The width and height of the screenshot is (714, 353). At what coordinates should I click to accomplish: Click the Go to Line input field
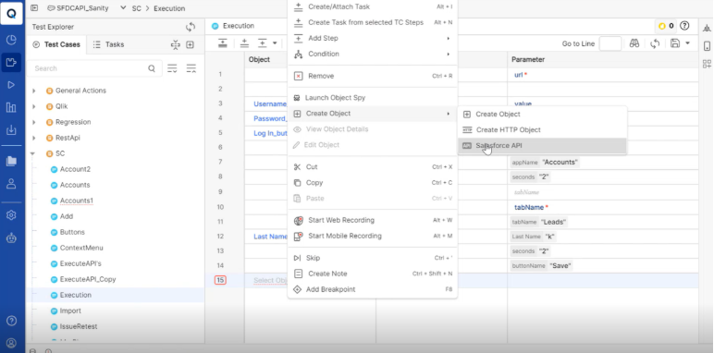click(x=610, y=43)
